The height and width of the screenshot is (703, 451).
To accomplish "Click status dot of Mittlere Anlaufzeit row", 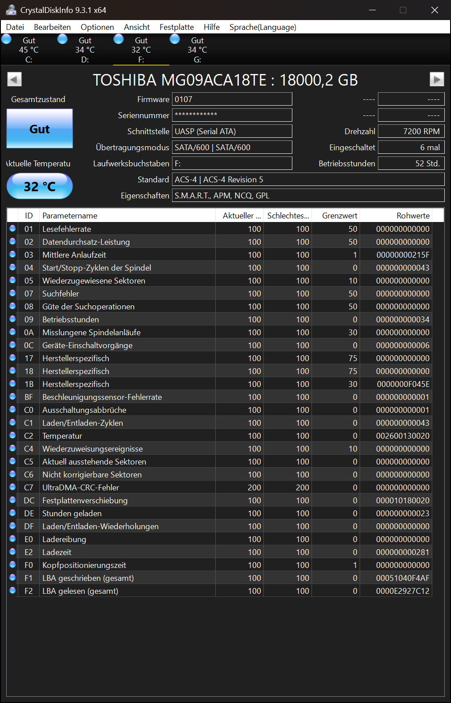I will [x=12, y=254].
